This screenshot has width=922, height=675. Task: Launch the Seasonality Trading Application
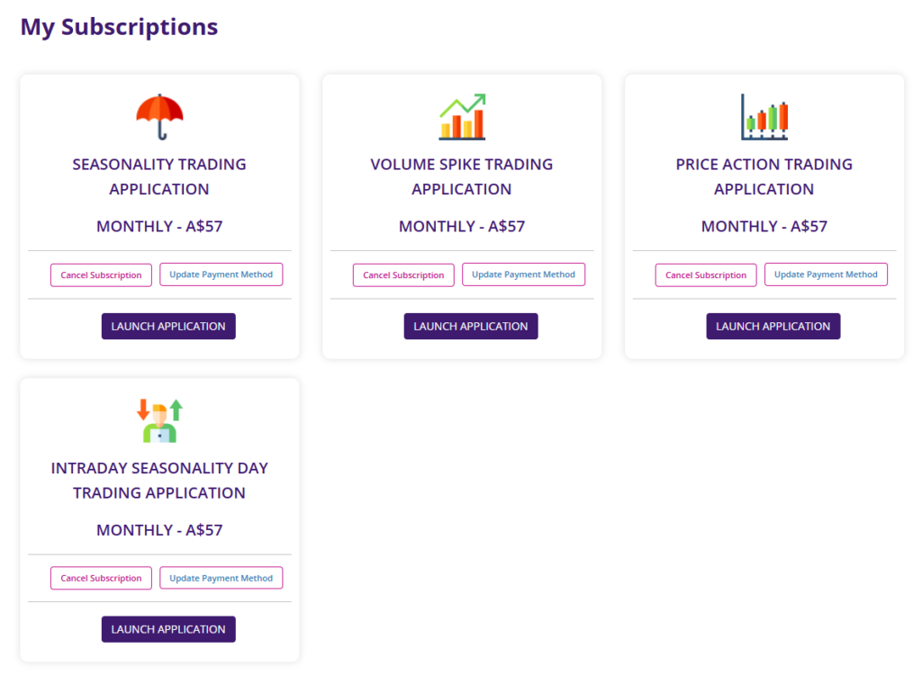[x=168, y=326]
